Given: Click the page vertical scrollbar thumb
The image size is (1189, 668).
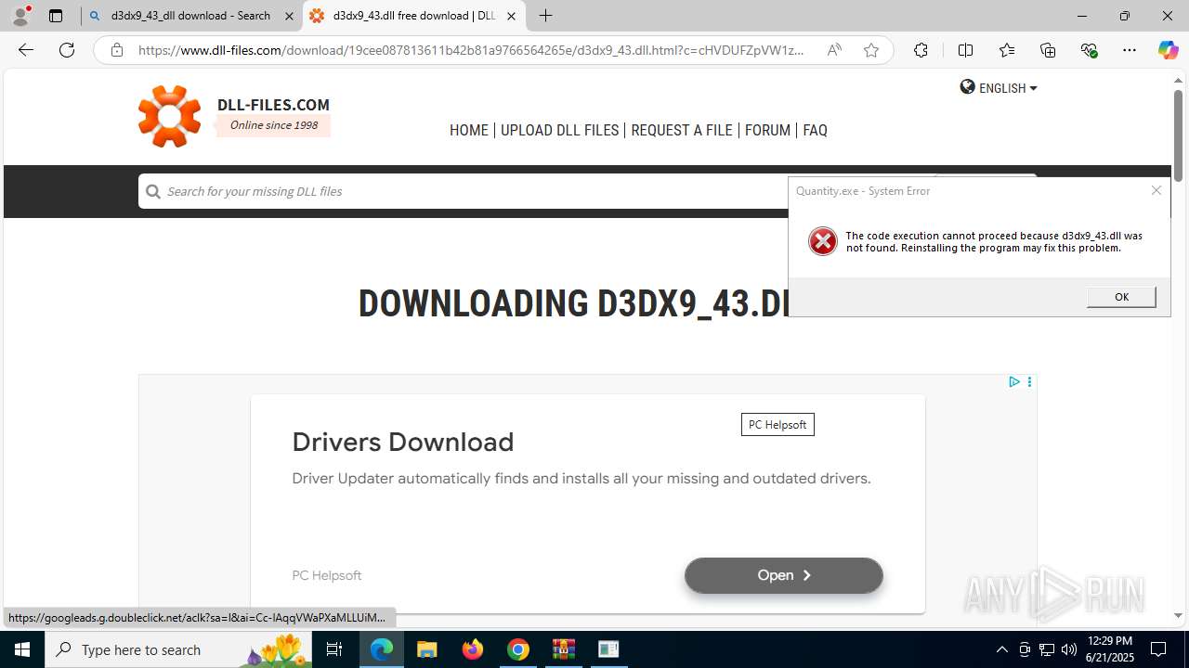Looking at the screenshot, I should [1178, 136].
